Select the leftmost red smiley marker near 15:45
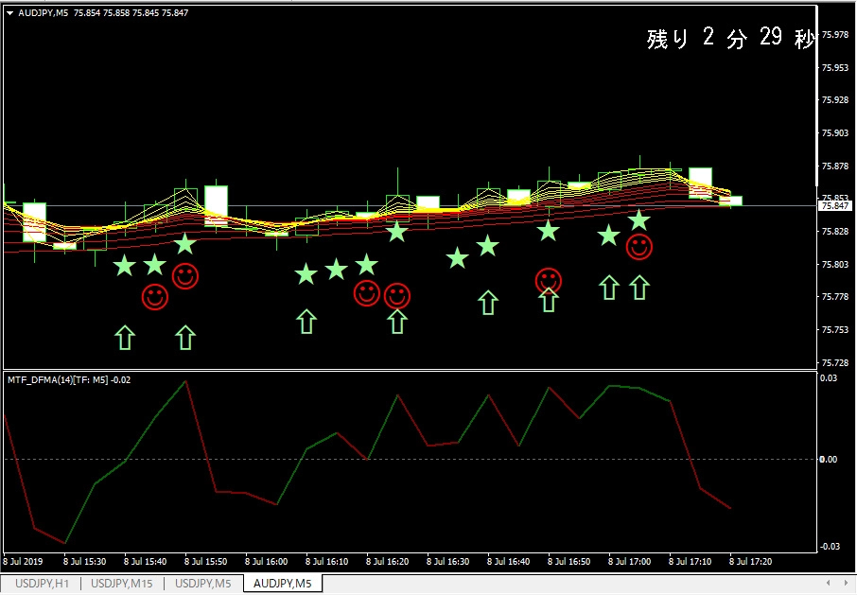This screenshot has height=595, width=857. (155, 297)
